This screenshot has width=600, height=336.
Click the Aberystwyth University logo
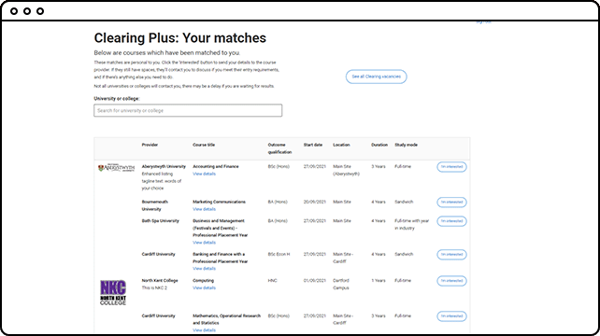pyautogui.click(x=116, y=168)
